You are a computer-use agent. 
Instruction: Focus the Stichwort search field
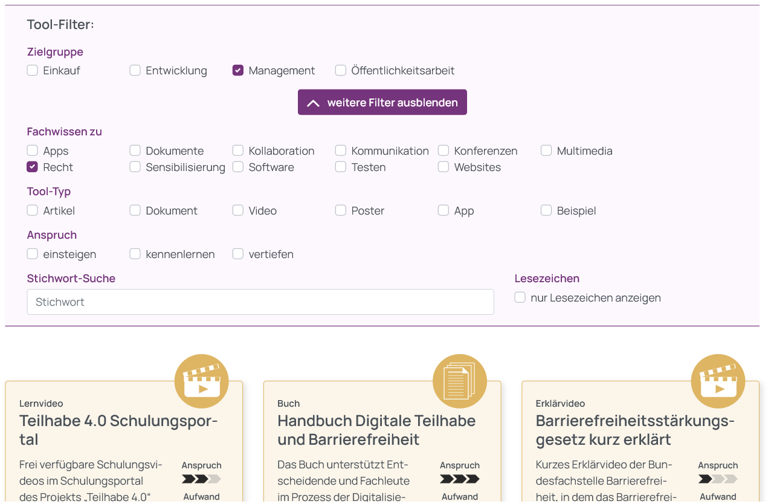point(260,302)
